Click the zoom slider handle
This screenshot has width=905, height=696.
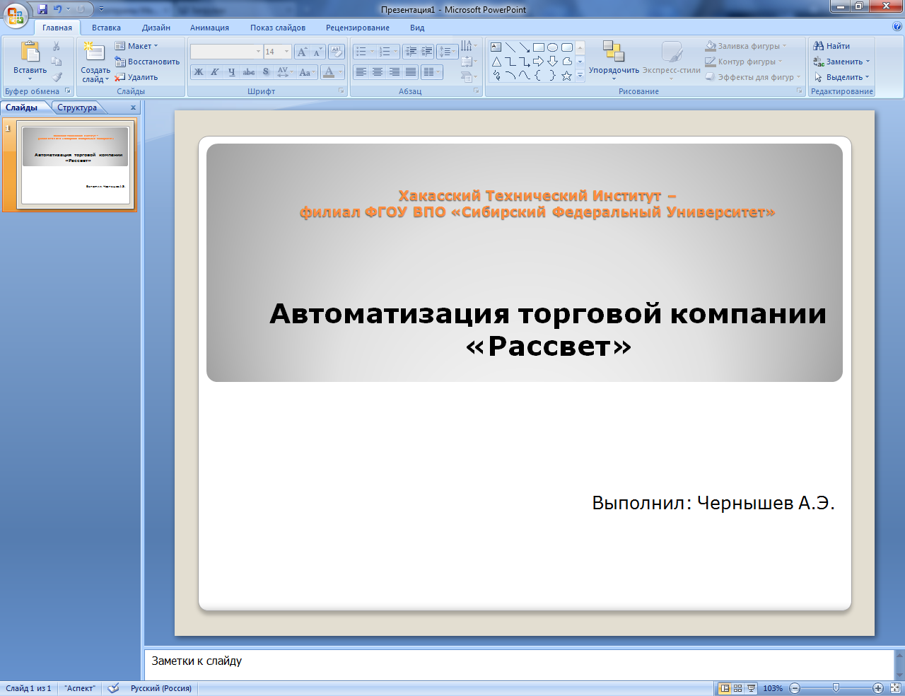[836, 688]
